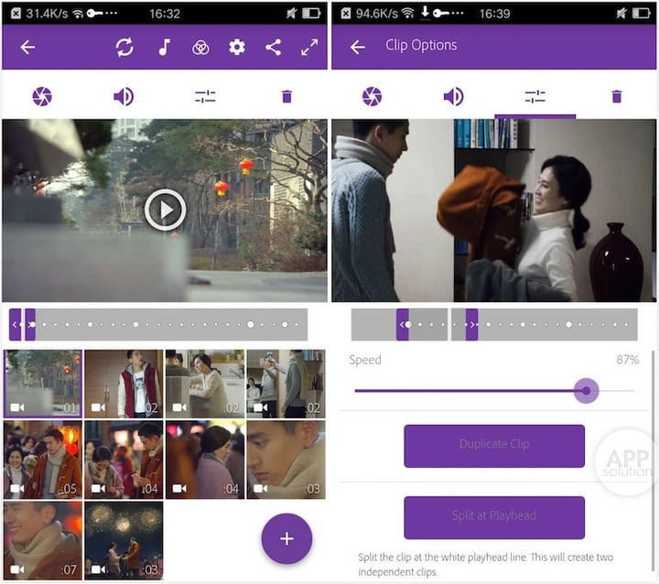Open the aperture tab on Clip Options screen
Viewport: 659px width, 584px height.
click(x=372, y=96)
